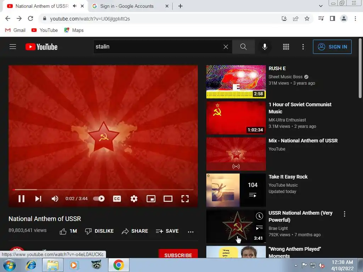The height and width of the screenshot is (272, 363).
Task: Add USSR National Anthem to Watch later
Action: [259, 216]
